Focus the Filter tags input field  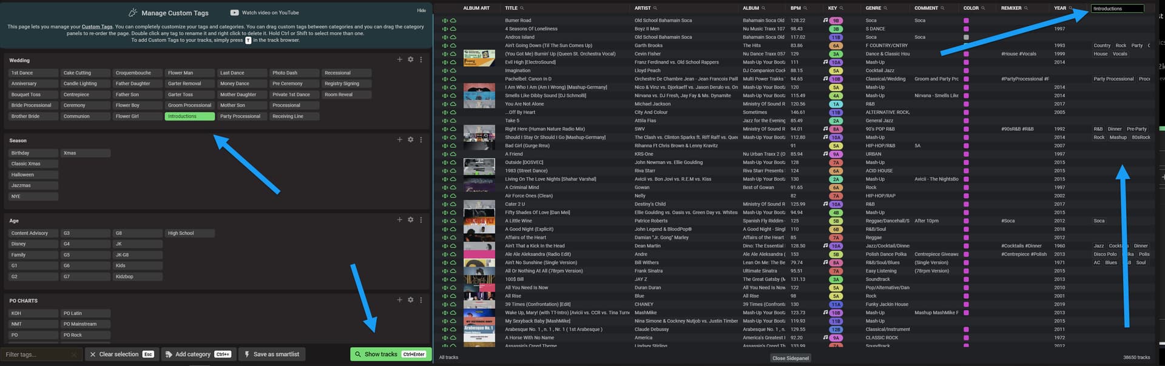[x=36, y=354]
